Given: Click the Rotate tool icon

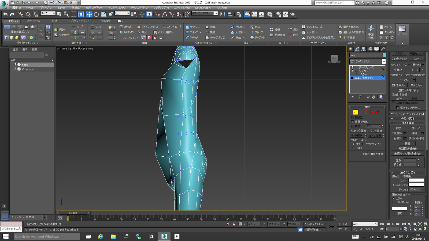Looking at the screenshot, I should pos(97,14).
